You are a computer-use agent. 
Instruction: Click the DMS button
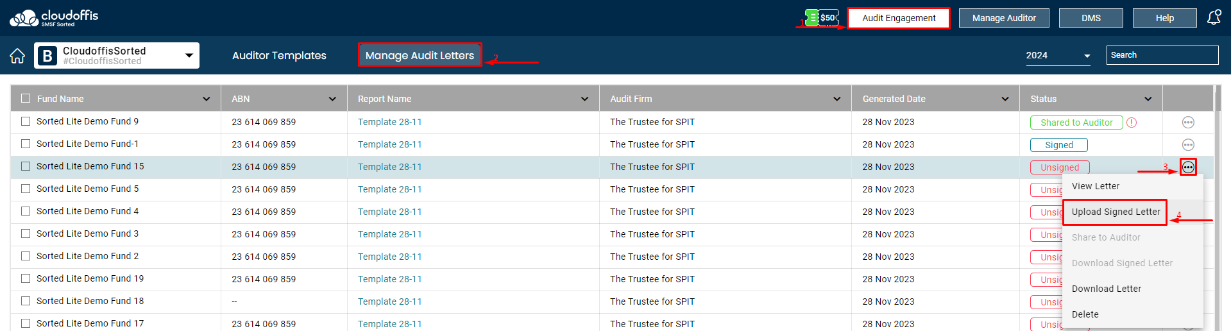[1091, 18]
